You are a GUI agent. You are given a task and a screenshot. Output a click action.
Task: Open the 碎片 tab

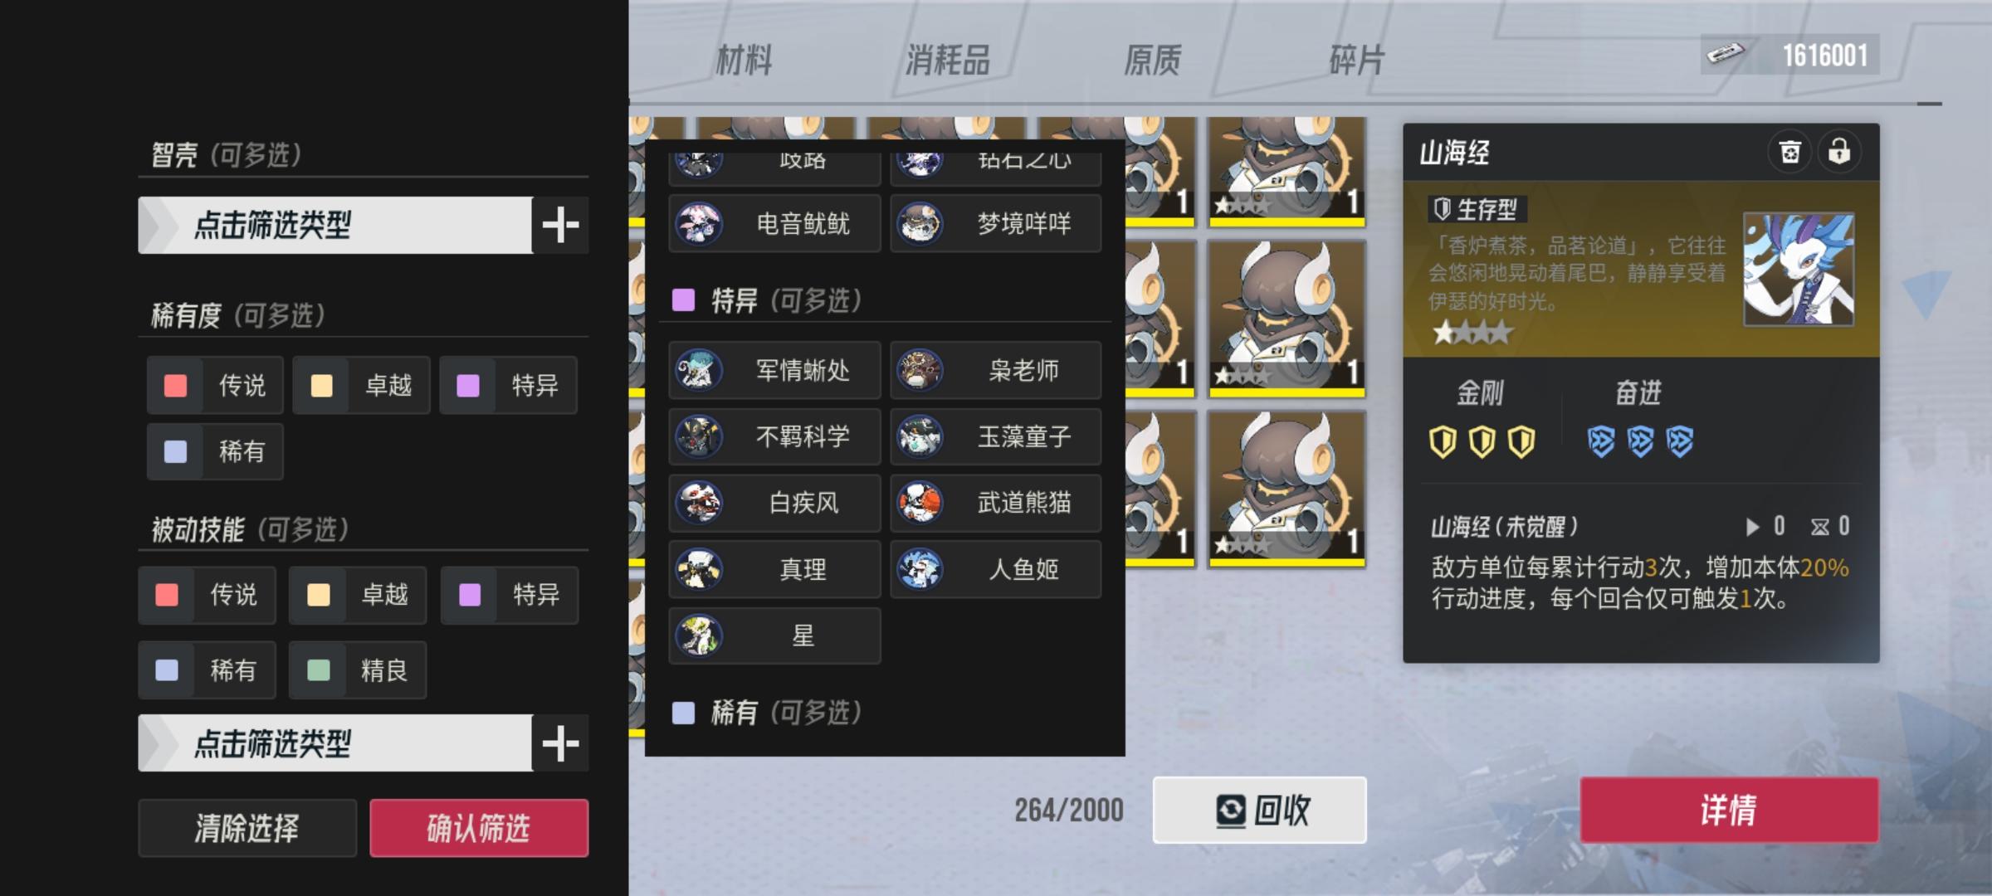pyautogui.click(x=1356, y=60)
